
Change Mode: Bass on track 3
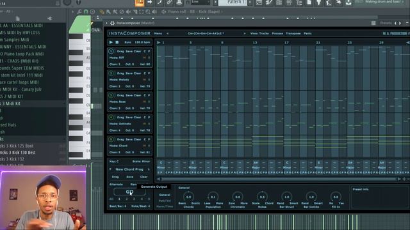click(x=117, y=102)
